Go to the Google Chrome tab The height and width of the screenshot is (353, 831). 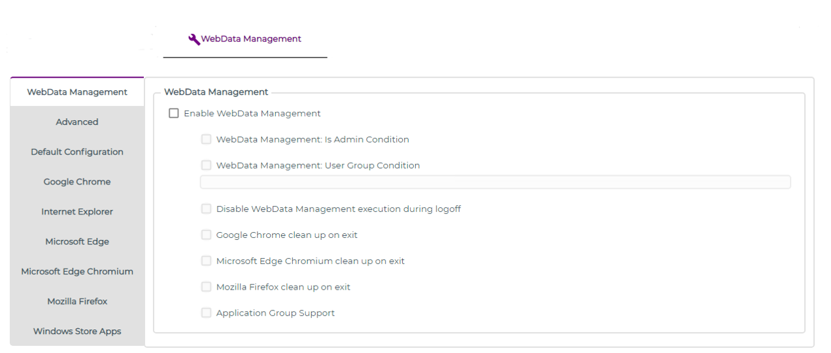[x=77, y=182]
